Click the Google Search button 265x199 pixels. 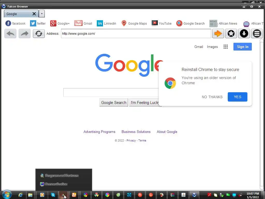[114, 103]
